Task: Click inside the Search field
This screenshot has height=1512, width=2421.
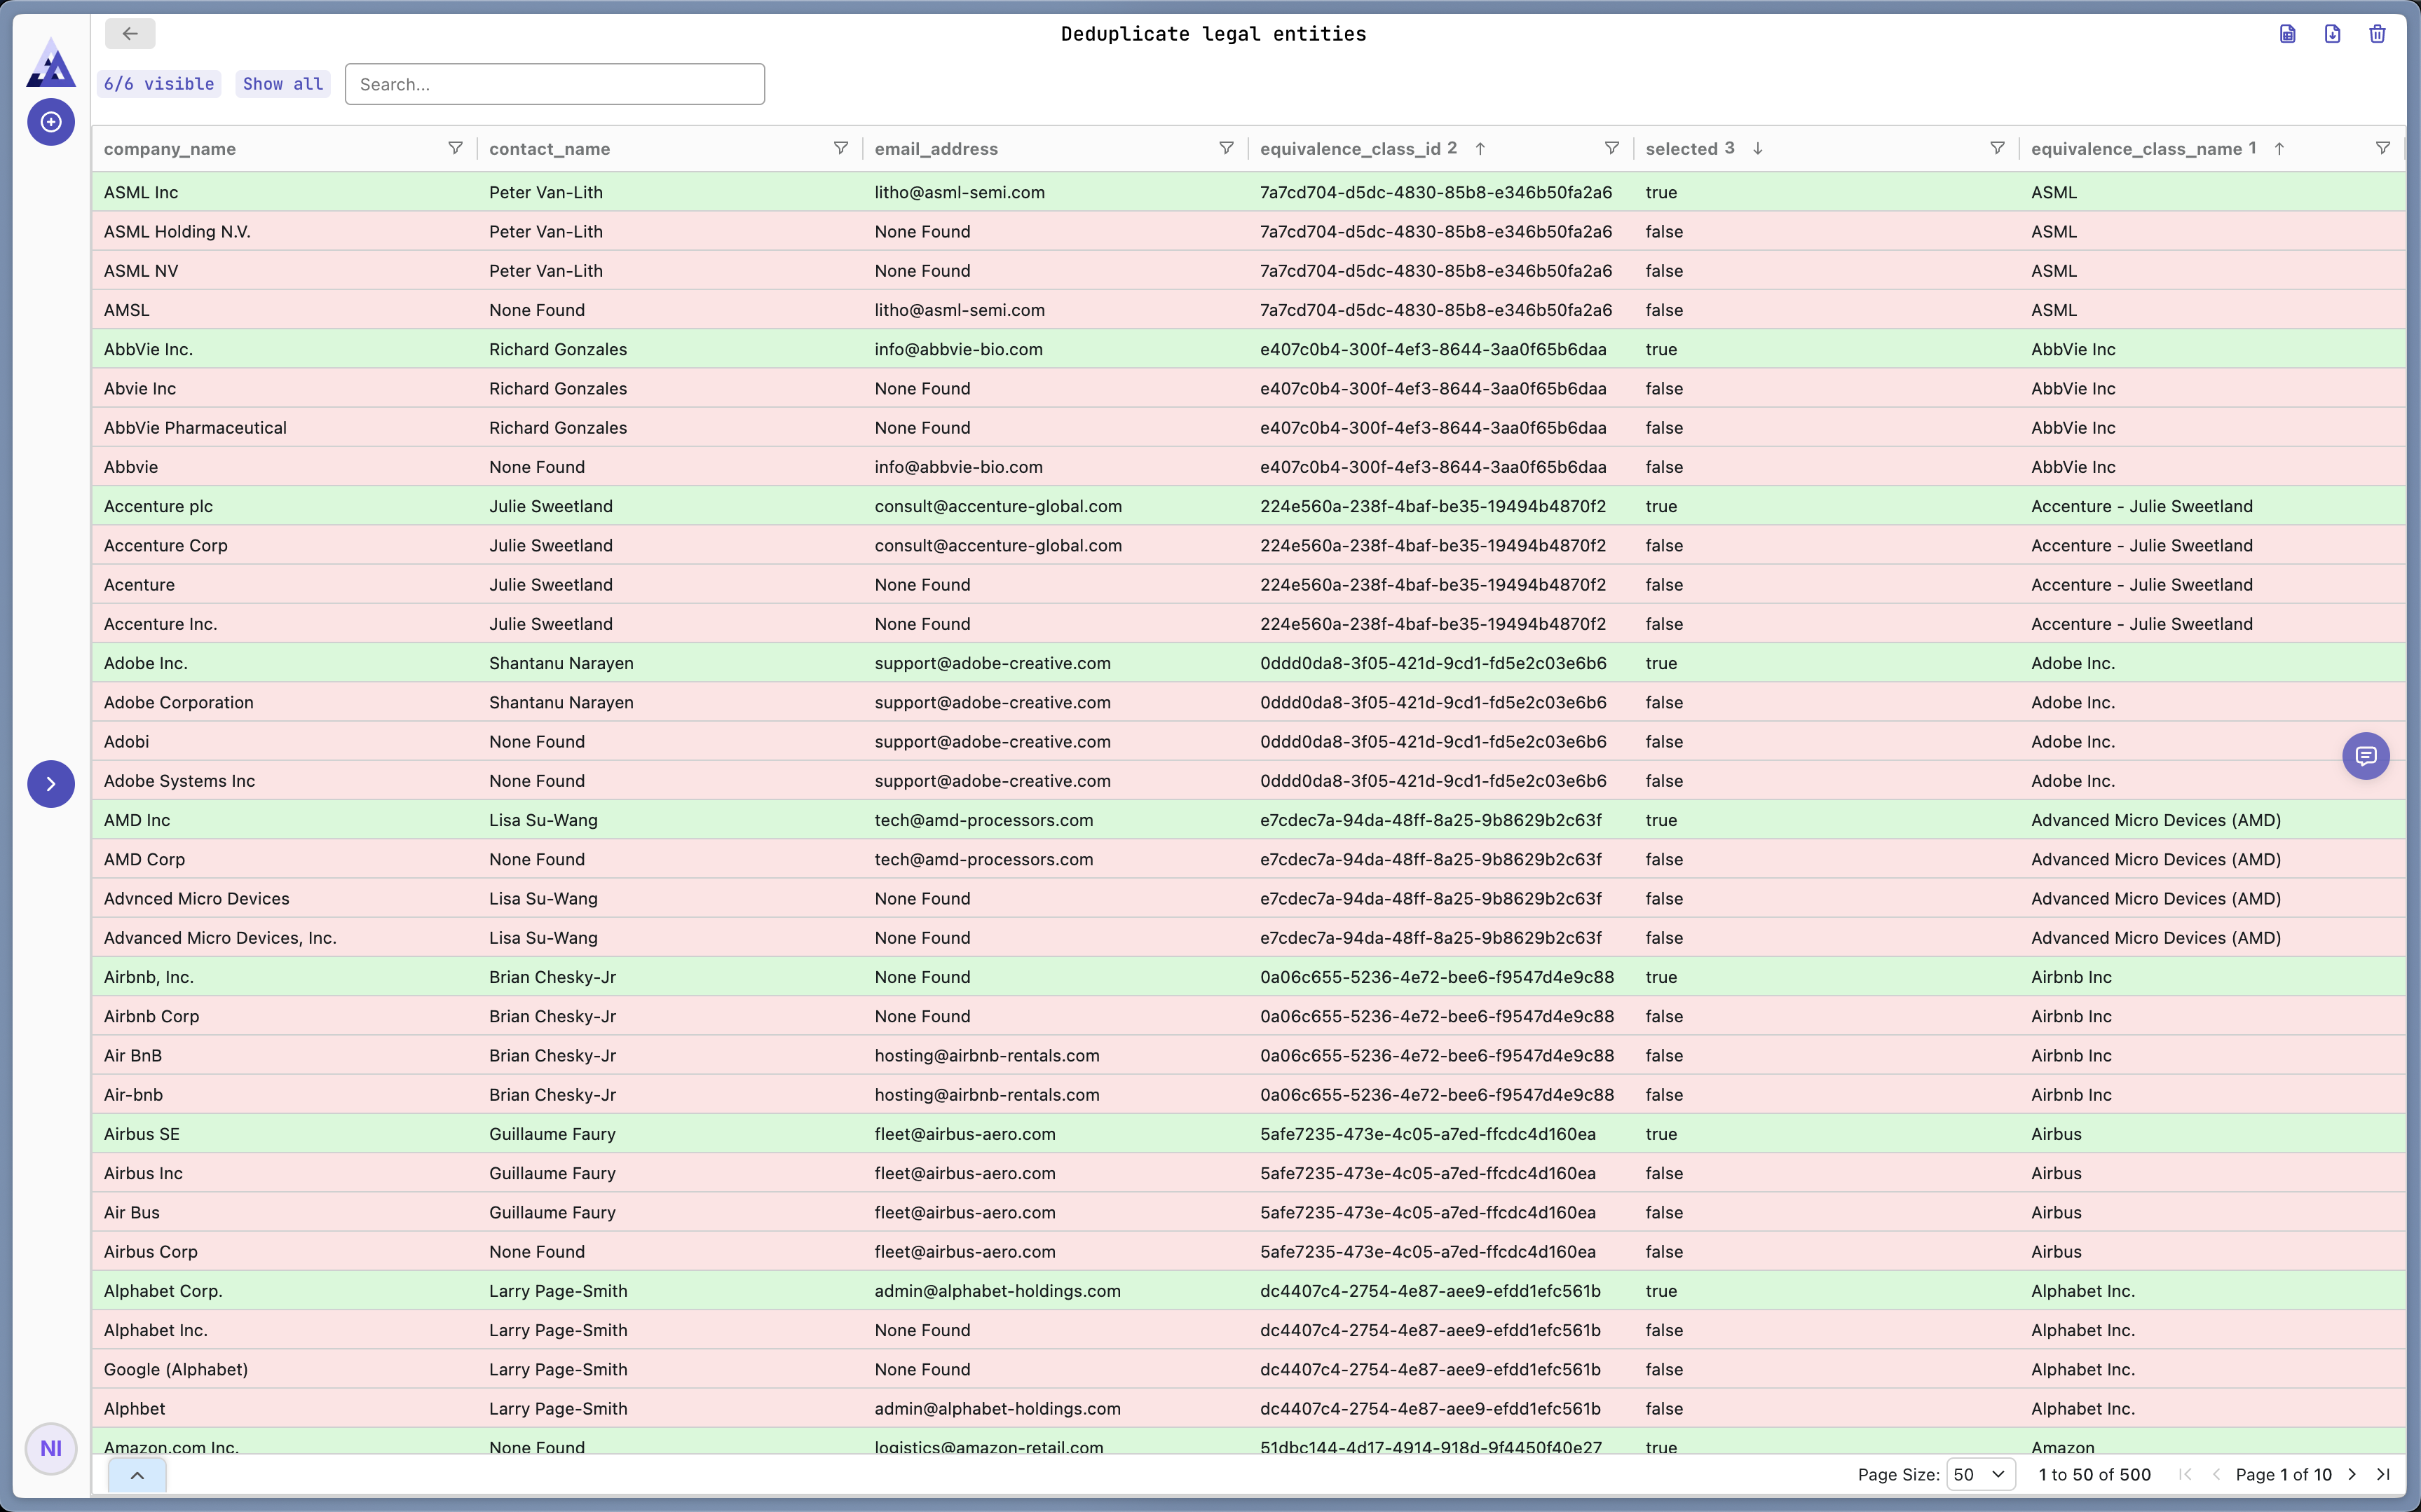Action: 554,84
